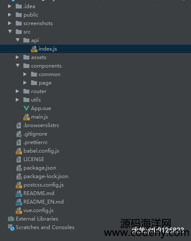Select the .prettierrc file
Viewport: 191px width, 241px height.
pyautogui.click(x=36, y=143)
